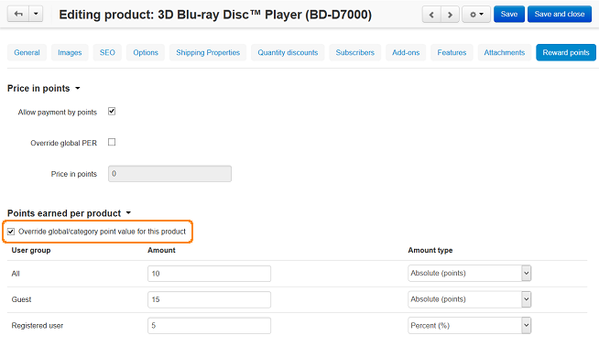Go to previous product arrow
Screen dimensions: 599x346
[x=431, y=15]
